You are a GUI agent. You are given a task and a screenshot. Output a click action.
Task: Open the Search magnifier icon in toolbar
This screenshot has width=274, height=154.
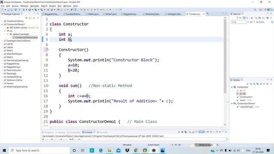pyautogui.click(x=255, y=10)
